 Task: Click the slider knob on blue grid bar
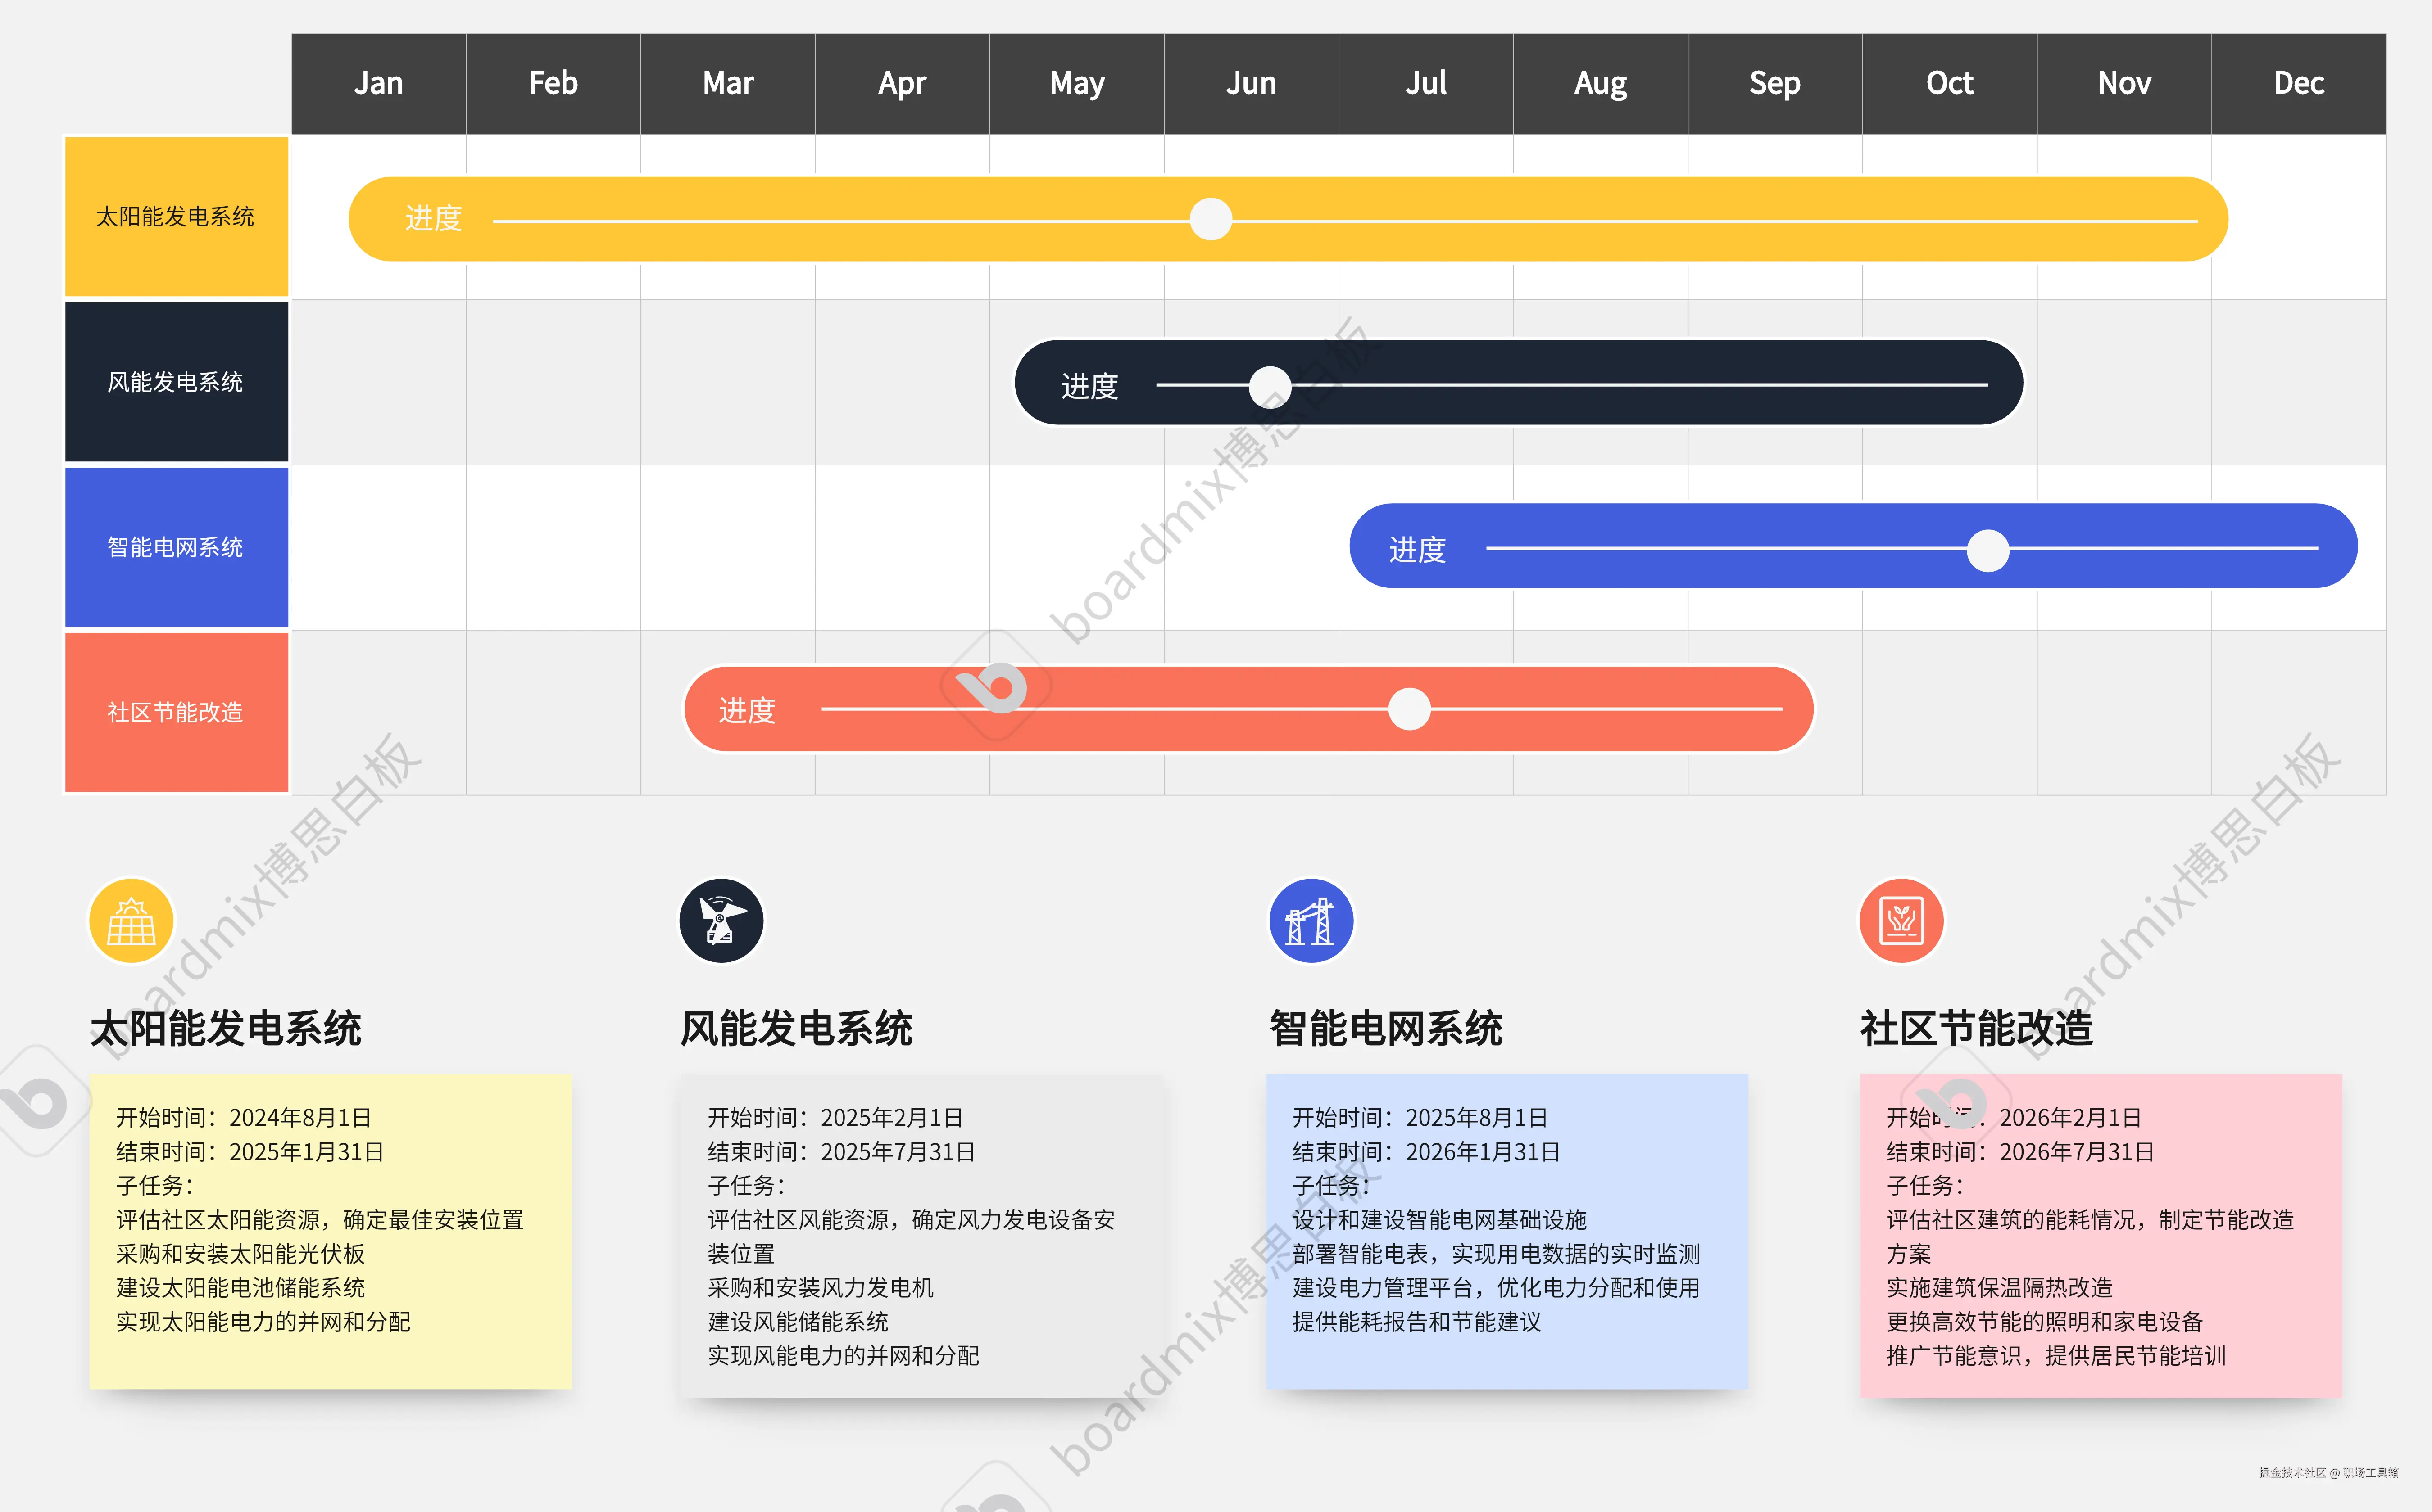[1988, 550]
